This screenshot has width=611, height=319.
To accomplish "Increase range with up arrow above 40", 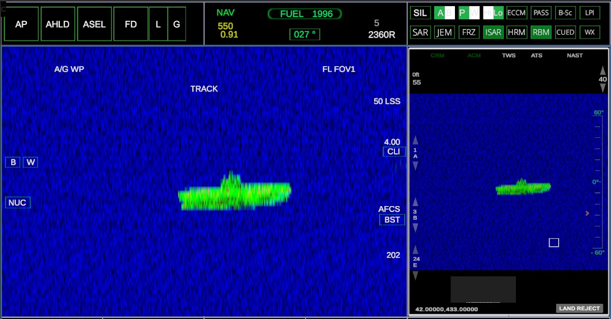I will click(x=603, y=70).
